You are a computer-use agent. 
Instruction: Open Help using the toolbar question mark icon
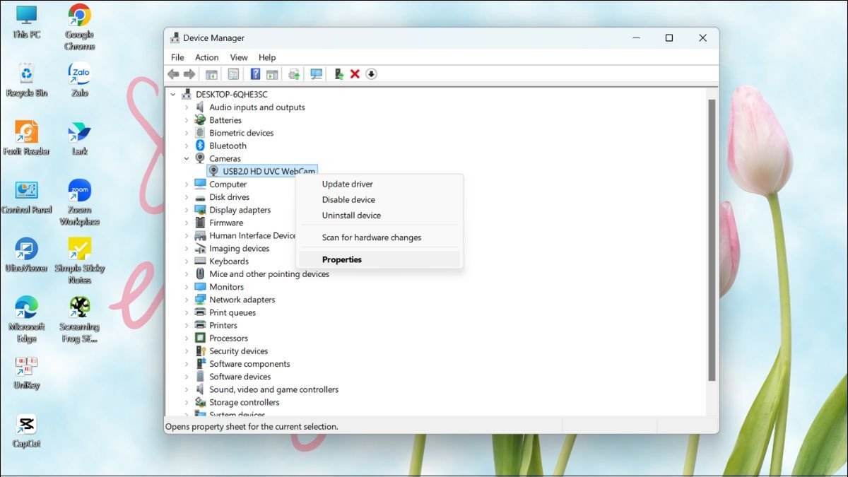255,73
